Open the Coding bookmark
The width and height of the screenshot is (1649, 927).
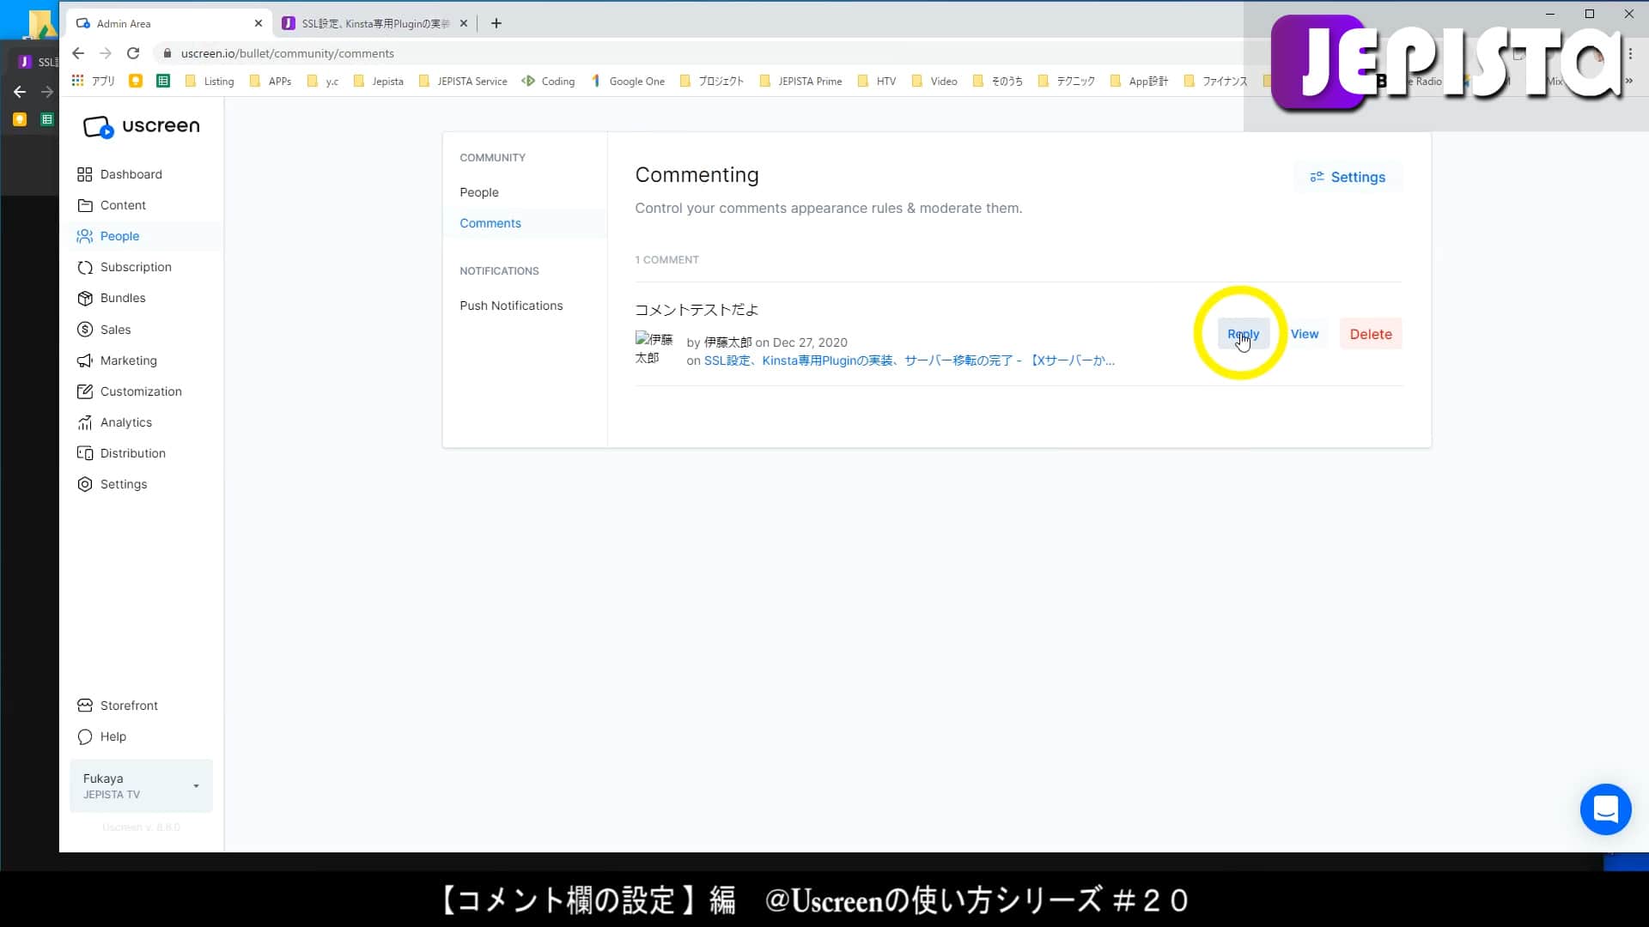pos(549,81)
